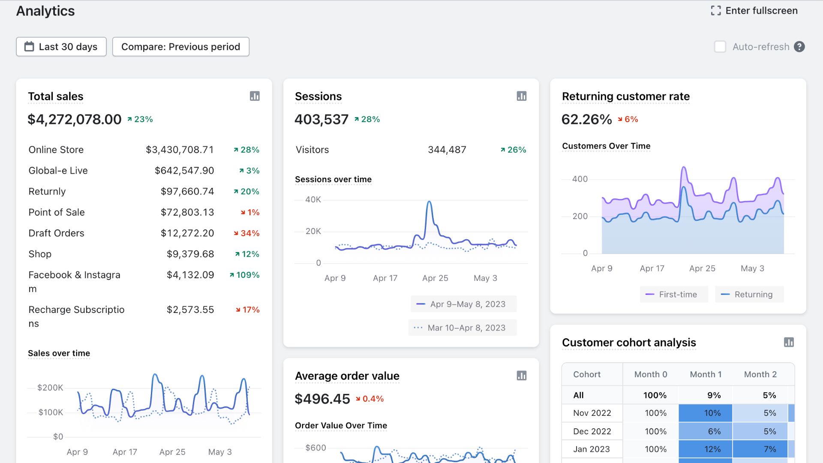Enable the Auto-refresh checkbox
Viewport: 823px width, 463px height.
point(720,47)
